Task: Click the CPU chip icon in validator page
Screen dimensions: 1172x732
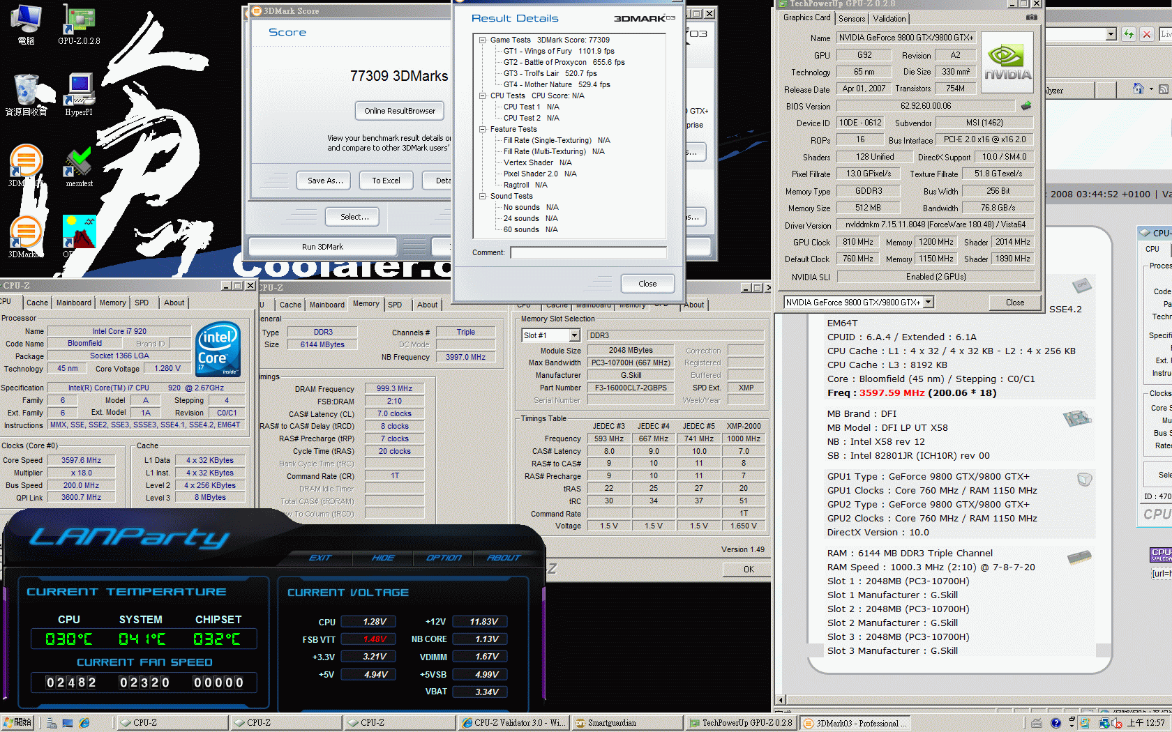Action: [x=1082, y=284]
